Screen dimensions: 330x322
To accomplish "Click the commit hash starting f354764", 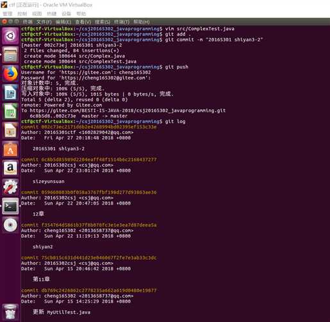I will click(99, 225).
